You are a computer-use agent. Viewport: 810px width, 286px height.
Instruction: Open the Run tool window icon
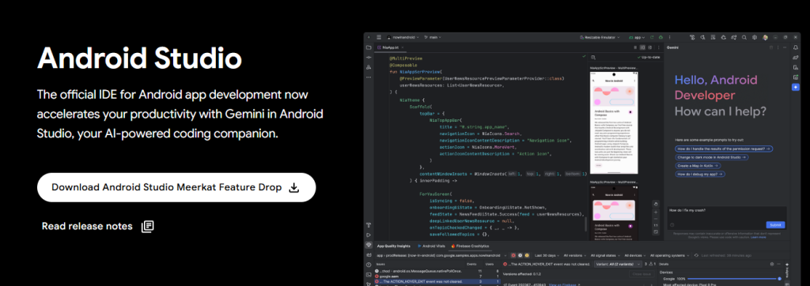tap(369, 235)
